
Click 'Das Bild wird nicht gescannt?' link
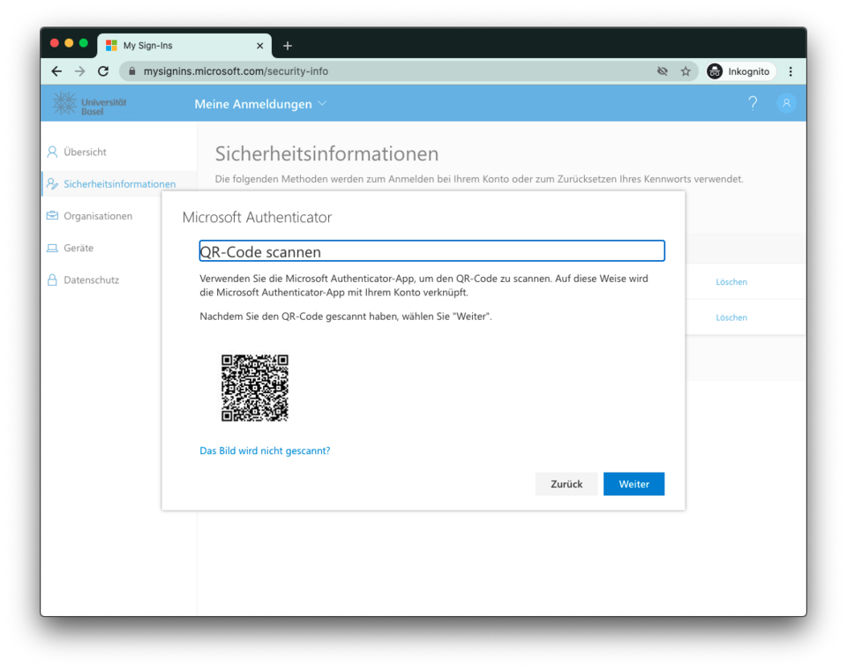(x=265, y=450)
